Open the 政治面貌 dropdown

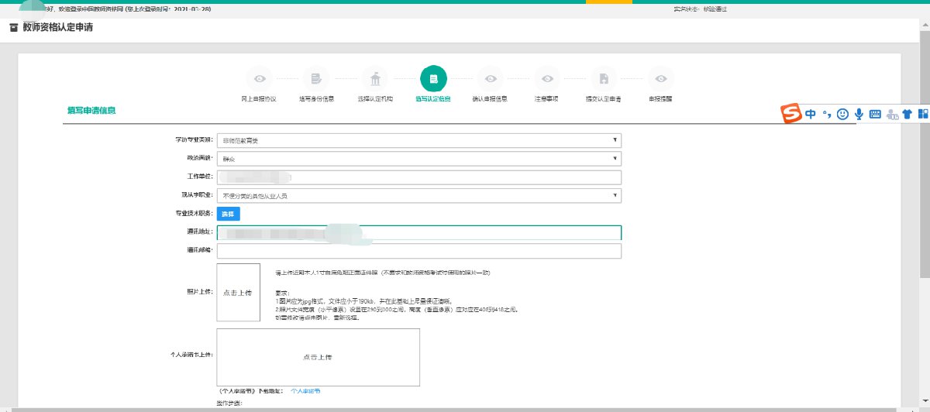418,159
